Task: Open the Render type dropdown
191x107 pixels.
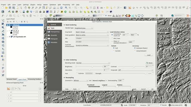Action: (x=84, y=28)
